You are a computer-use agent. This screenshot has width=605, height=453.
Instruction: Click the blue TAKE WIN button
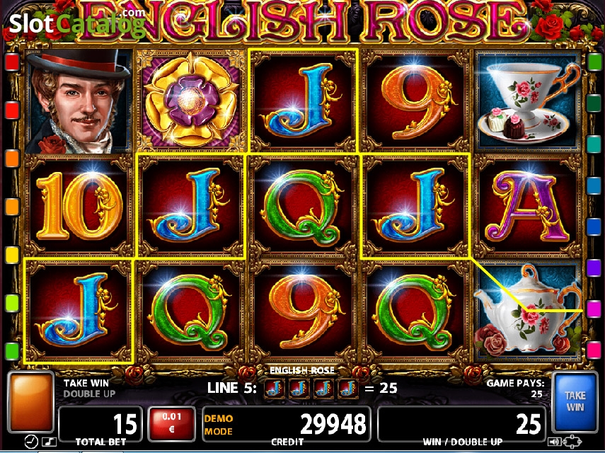click(575, 401)
